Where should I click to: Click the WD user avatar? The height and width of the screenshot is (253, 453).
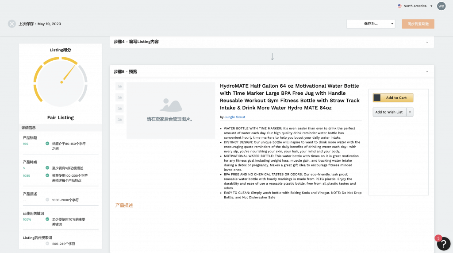pos(441,6)
